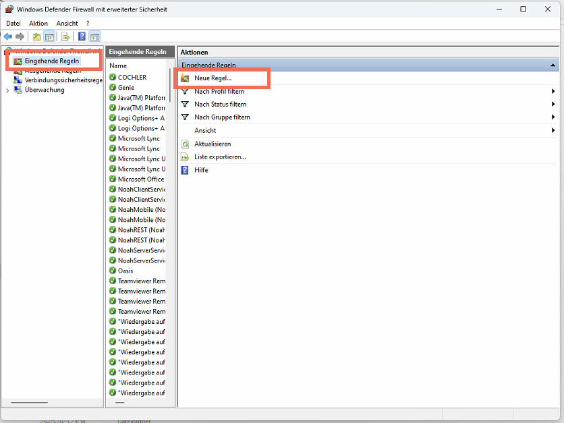Expand the Überwachung tree node
The width and height of the screenshot is (564, 423).
(x=7, y=90)
